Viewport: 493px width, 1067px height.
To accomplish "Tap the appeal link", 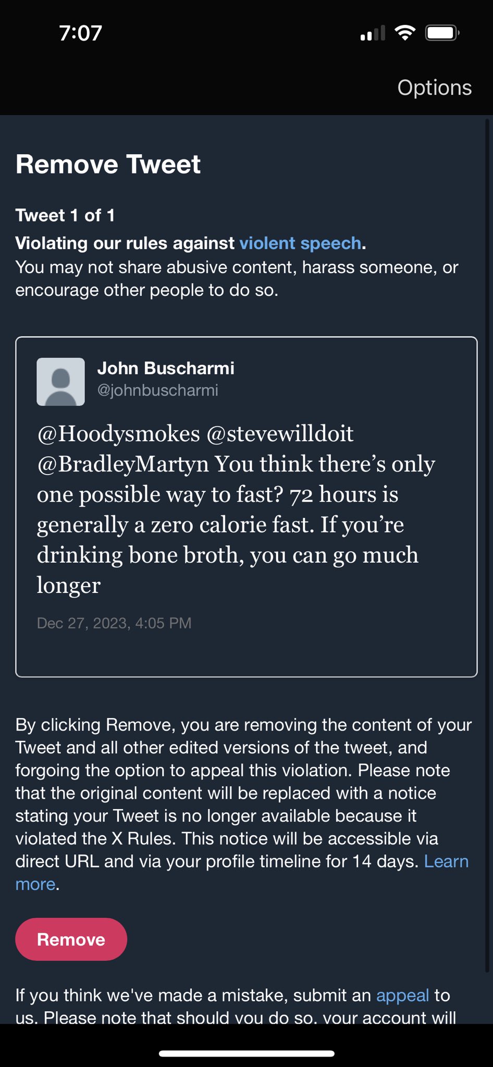I will pos(402,995).
